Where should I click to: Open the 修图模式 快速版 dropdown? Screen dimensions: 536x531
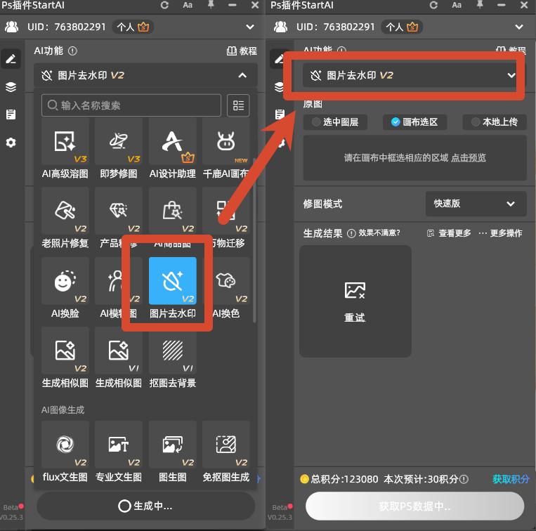476,204
